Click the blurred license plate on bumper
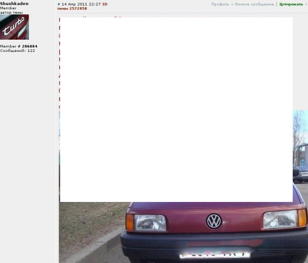Viewport: 308px width, 263px height. [214, 253]
